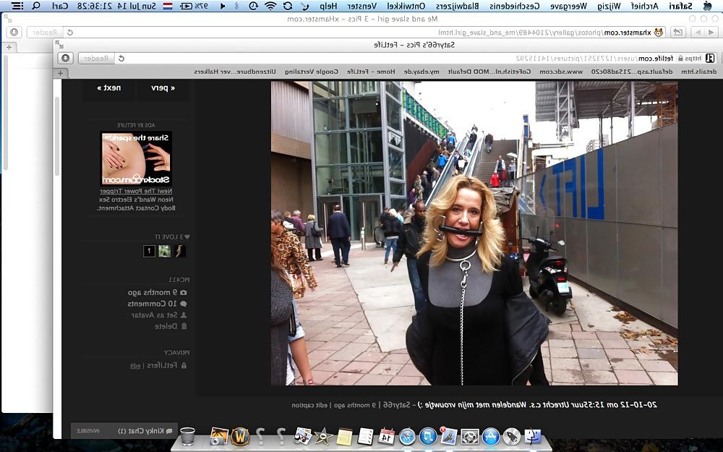Click the edit caption link
Viewport: 723px width, 452px height.
tap(309, 405)
